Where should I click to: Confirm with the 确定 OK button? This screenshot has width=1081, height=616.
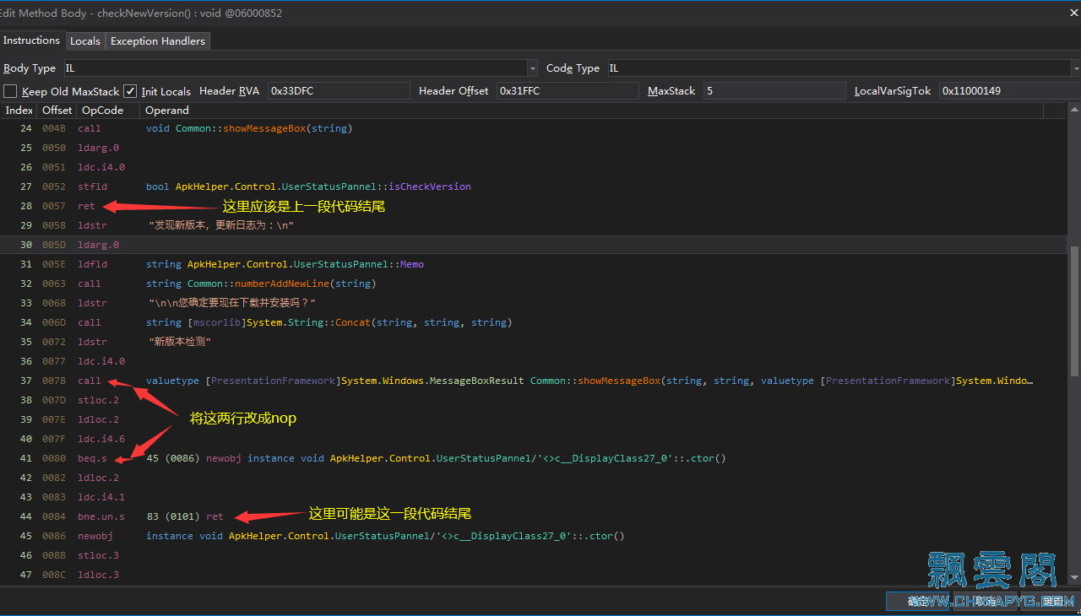click(918, 601)
